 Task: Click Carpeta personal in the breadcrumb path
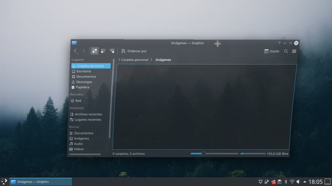point(134,60)
